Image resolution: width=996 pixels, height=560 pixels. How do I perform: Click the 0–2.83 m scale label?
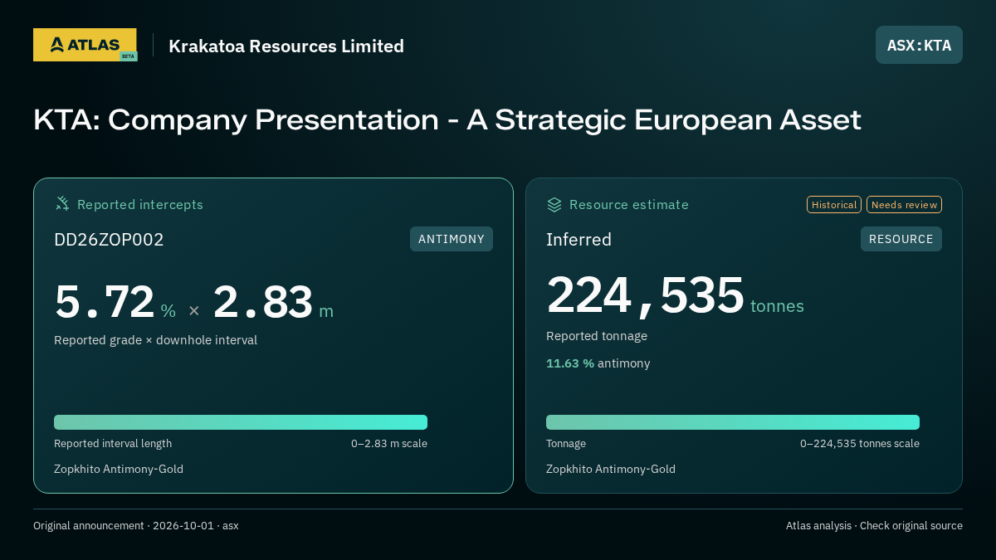pyautogui.click(x=389, y=444)
